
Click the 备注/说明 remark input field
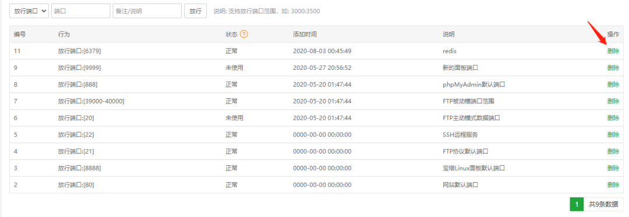147,11
